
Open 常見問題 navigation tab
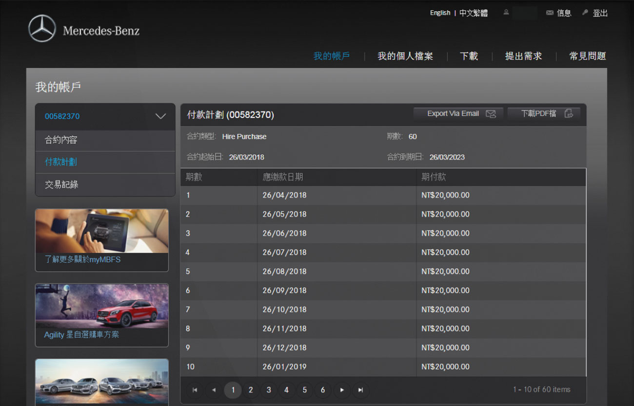click(x=588, y=56)
